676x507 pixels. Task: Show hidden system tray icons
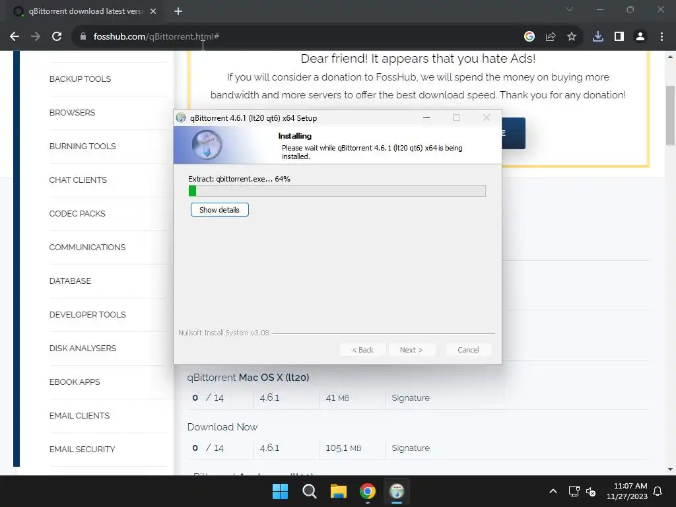pos(553,491)
